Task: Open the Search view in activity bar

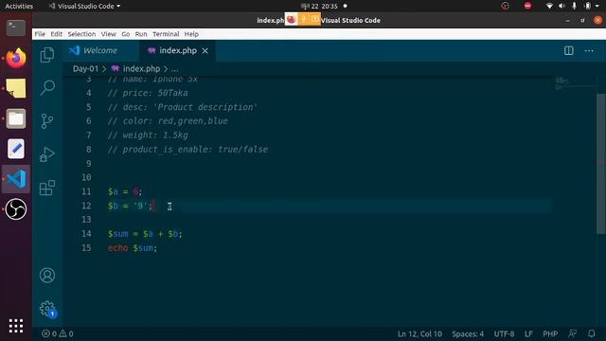Action: tap(47, 88)
